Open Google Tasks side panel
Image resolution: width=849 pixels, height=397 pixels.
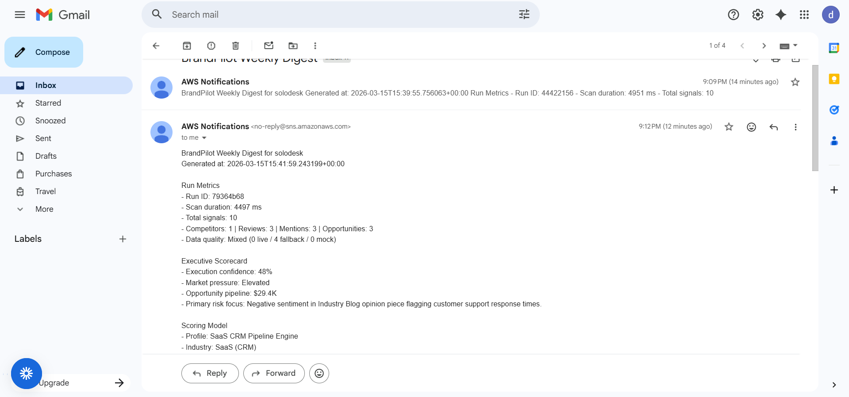(834, 110)
